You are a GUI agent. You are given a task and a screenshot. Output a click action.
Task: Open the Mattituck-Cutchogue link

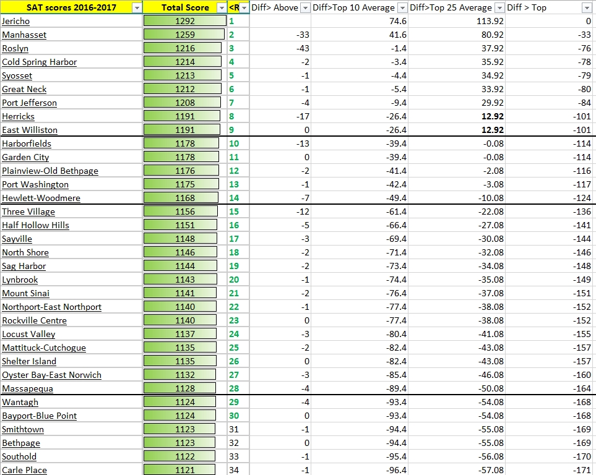click(x=44, y=348)
